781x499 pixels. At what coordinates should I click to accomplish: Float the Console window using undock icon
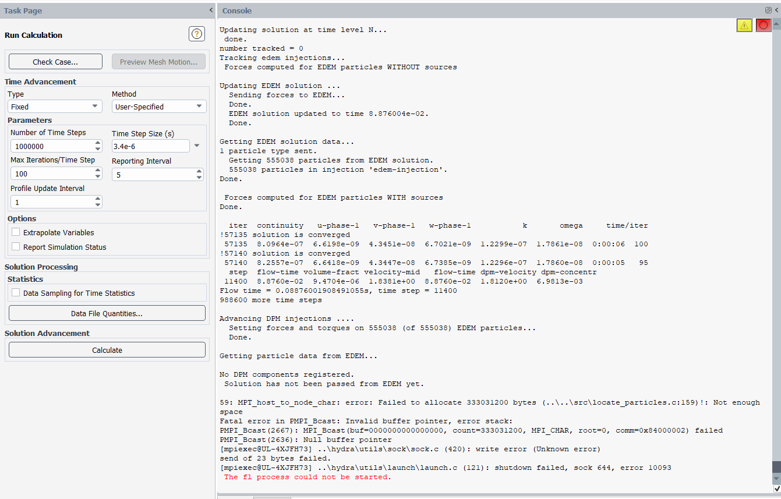pos(768,10)
